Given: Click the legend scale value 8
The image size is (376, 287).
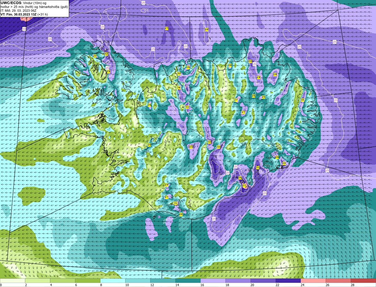Looking at the screenshot, I should (101, 285).
